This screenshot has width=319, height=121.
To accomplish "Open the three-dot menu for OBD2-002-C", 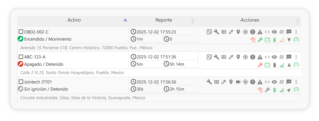I will click(x=296, y=32).
